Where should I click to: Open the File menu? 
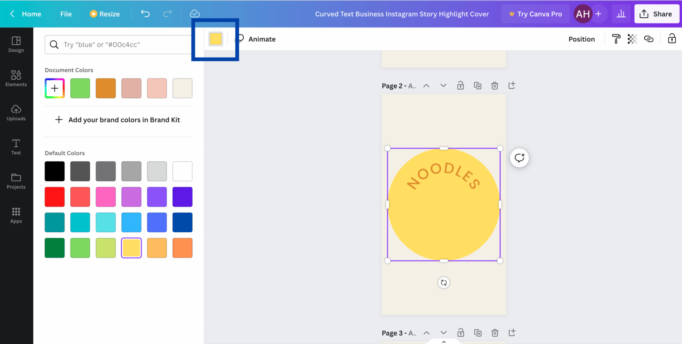click(x=66, y=14)
